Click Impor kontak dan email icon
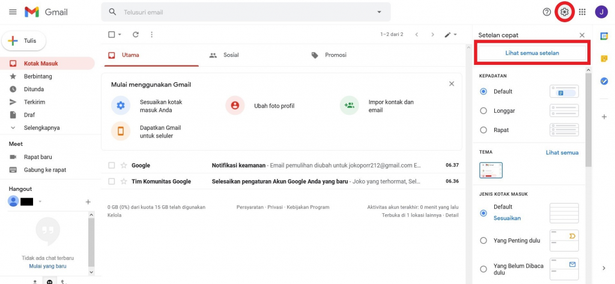The width and height of the screenshot is (615, 284). pos(349,105)
